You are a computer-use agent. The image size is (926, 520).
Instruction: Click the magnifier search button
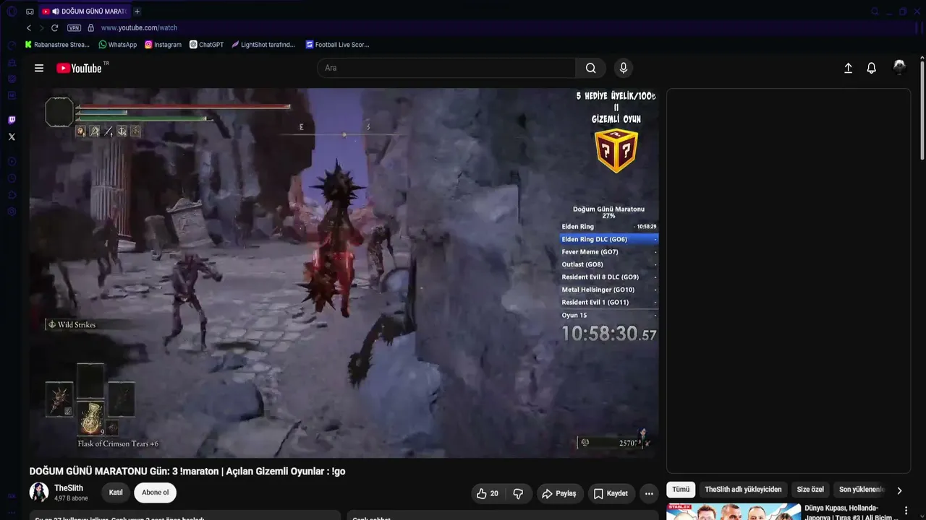(x=591, y=68)
